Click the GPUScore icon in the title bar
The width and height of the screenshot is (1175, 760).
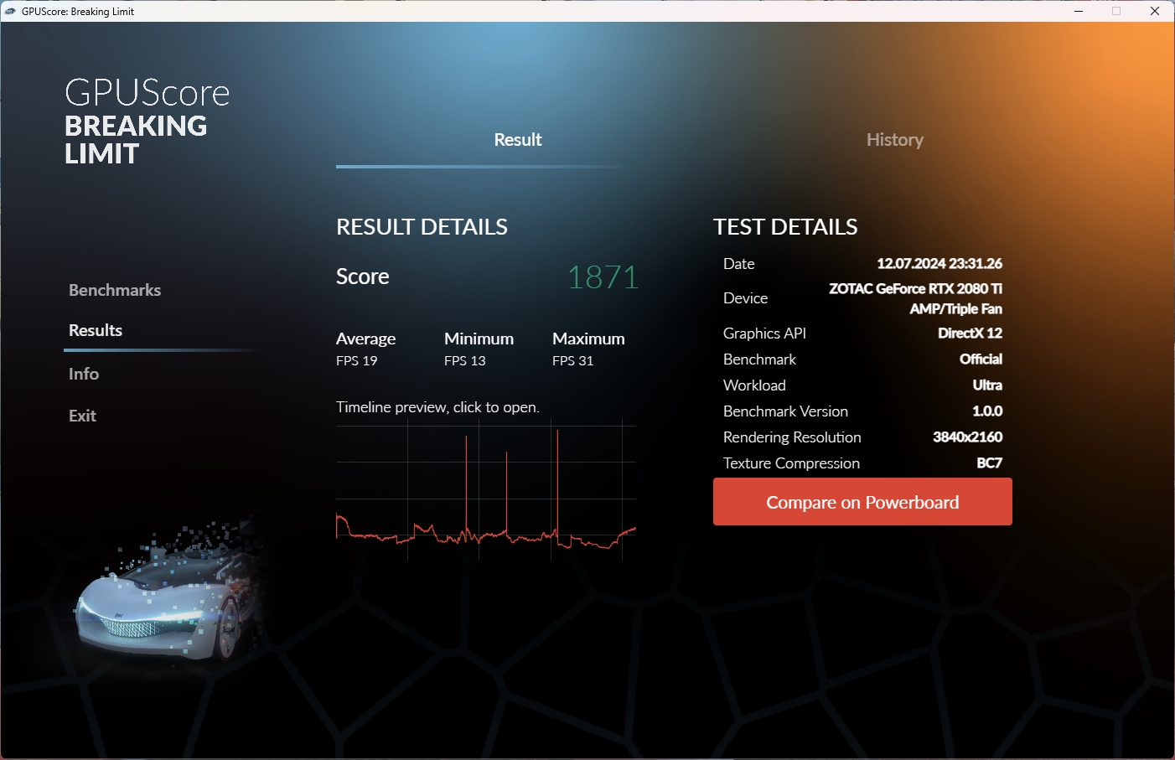(x=10, y=11)
